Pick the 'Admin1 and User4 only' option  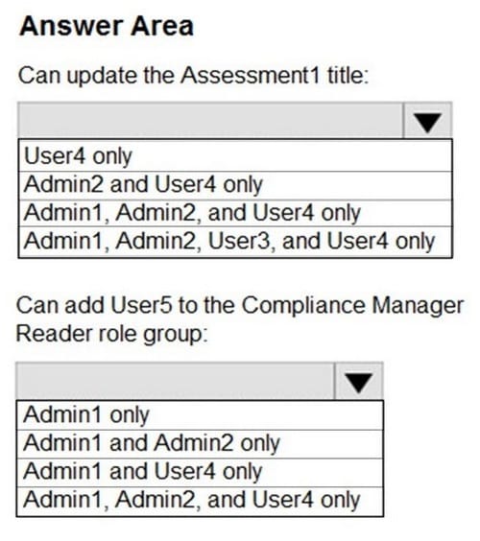(x=200, y=472)
